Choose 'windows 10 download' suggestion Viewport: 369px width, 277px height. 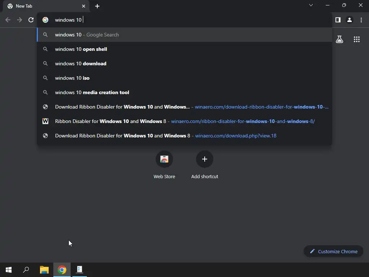pos(184,63)
